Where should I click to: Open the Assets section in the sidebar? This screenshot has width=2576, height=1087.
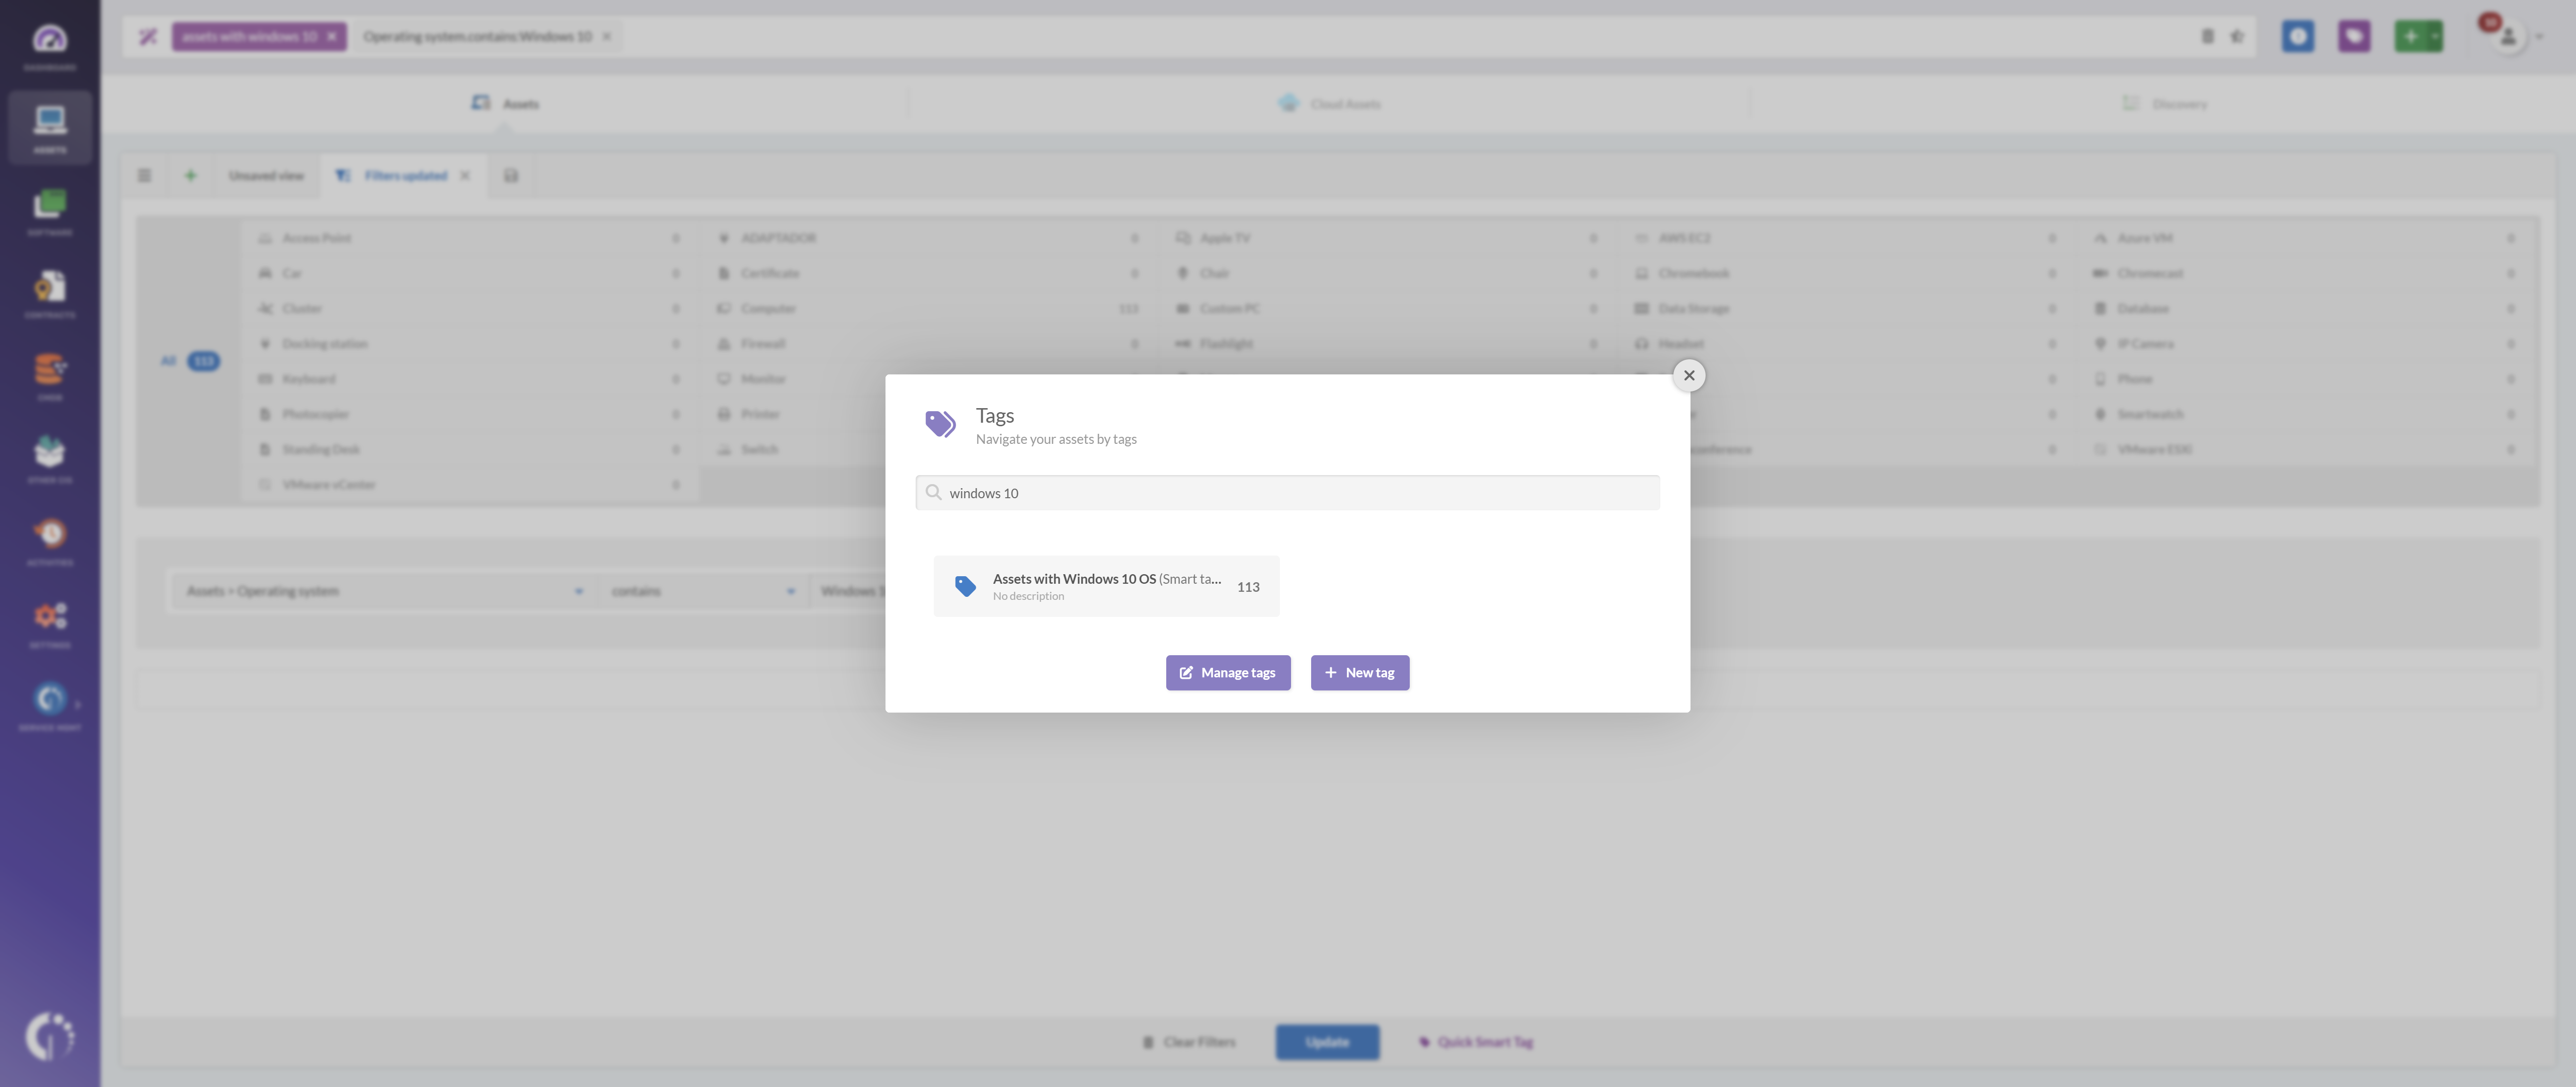click(x=50, y=128)
